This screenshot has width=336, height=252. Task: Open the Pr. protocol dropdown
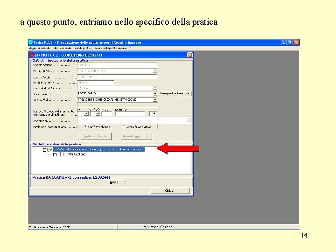tap(86, 113)
